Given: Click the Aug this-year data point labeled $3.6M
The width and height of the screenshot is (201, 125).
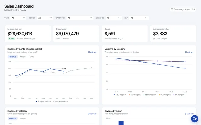Looking at the screenshot, I should pyautogui.click(x=64, y=71).
